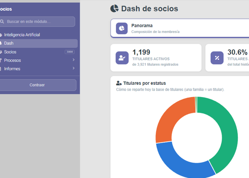Click the TITULARES ACTIVOS label
The height and width of the screenshot is (178, 249).
[x=151, y=59]
